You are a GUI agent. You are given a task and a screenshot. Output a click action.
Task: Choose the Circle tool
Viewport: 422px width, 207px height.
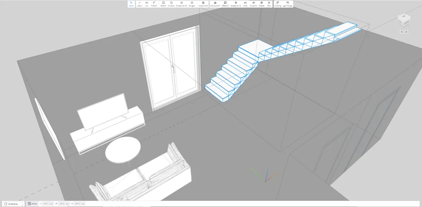pyautogui.click(x=171, y=4)
